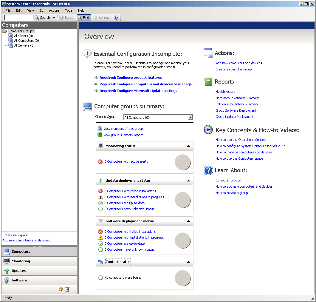Switch to Updates workspace pane
Viewport: 316px width, 302px height.
click(x=39, y=271)
